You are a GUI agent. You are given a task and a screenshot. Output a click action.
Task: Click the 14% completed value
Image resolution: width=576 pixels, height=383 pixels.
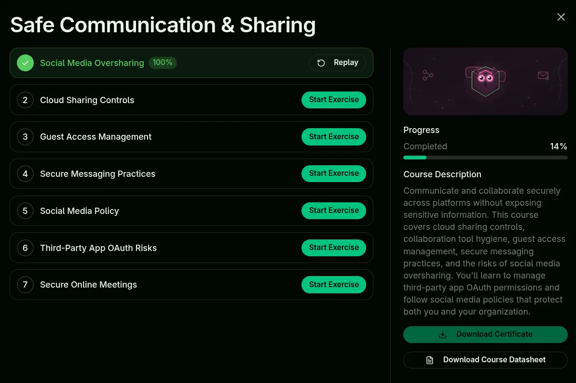[x=558, y=146]
